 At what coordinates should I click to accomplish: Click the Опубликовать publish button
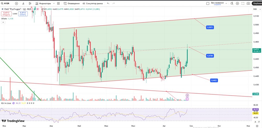pyautogui.click(x=257, y=3)
